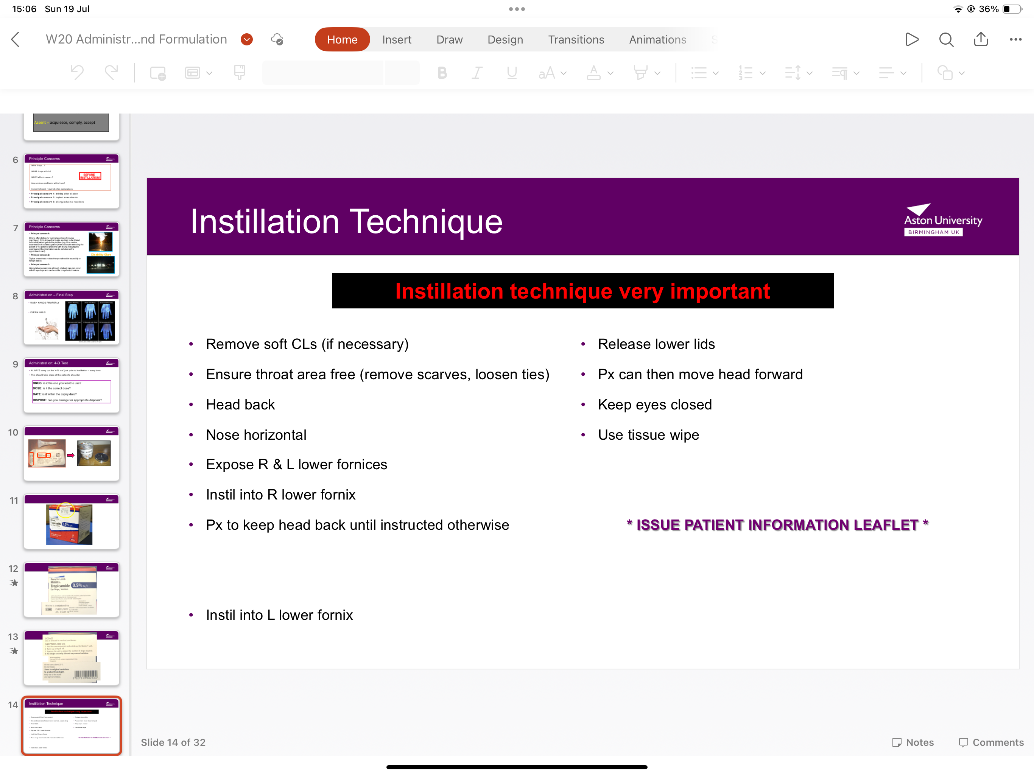This screenshot has width=1034, height=775.
Task: Expand the slide Layout dropdown
Action: 198,73
